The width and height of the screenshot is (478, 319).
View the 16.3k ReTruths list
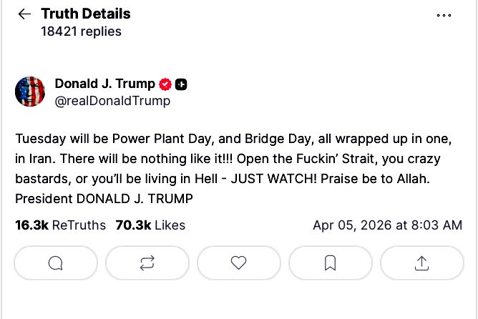click(60, 225)
